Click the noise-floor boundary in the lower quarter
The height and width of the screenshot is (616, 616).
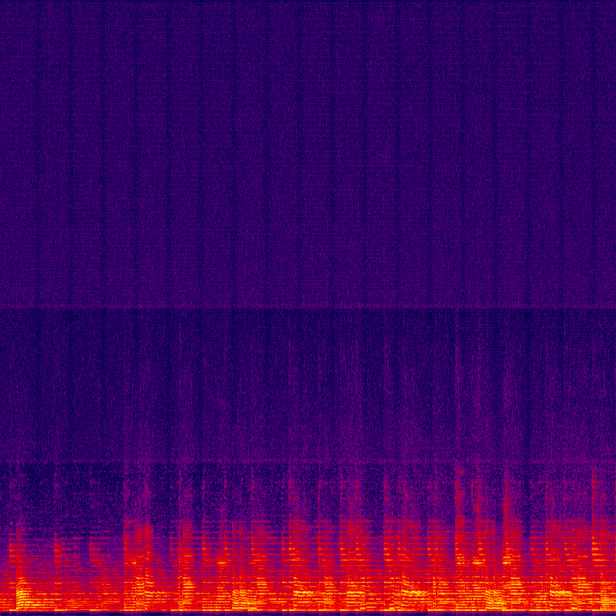coord(308,462)
